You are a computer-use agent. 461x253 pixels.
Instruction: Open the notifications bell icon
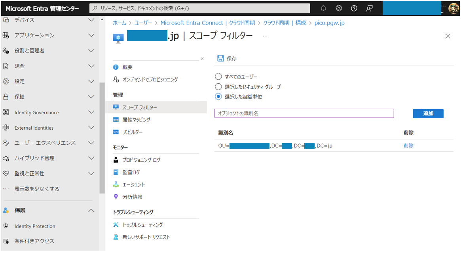(323, 8)
